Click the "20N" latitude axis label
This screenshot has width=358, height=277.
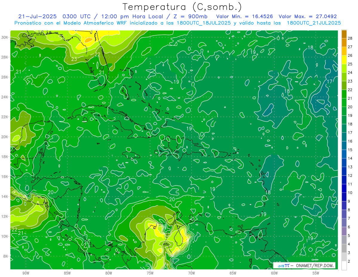coord(5,137)
